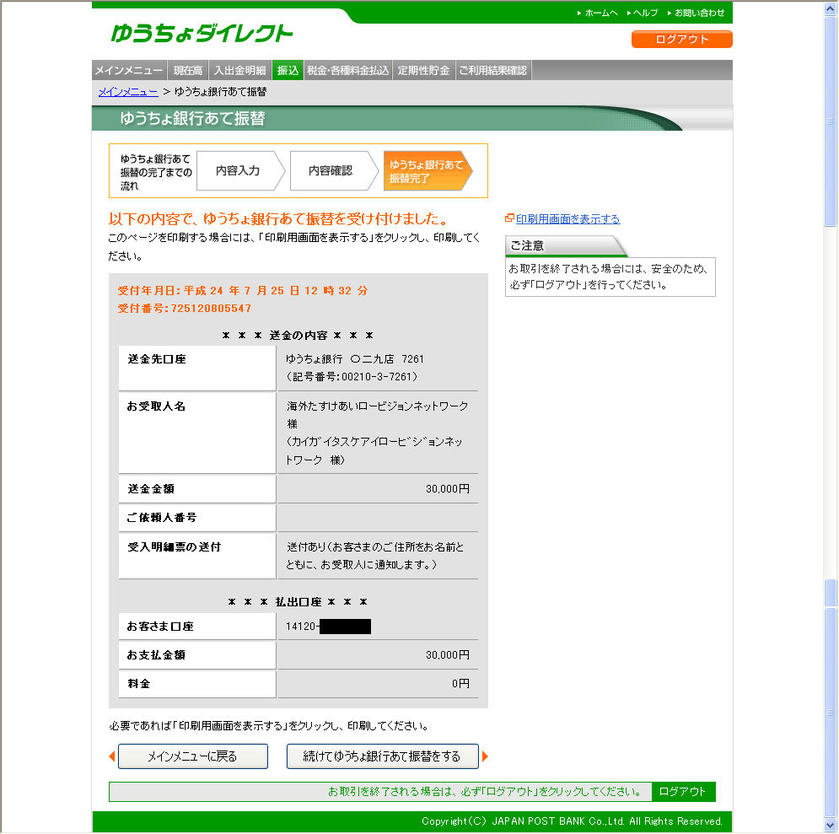
Task: Click the メインメニューに戻る button
Action: click(192, 756)
